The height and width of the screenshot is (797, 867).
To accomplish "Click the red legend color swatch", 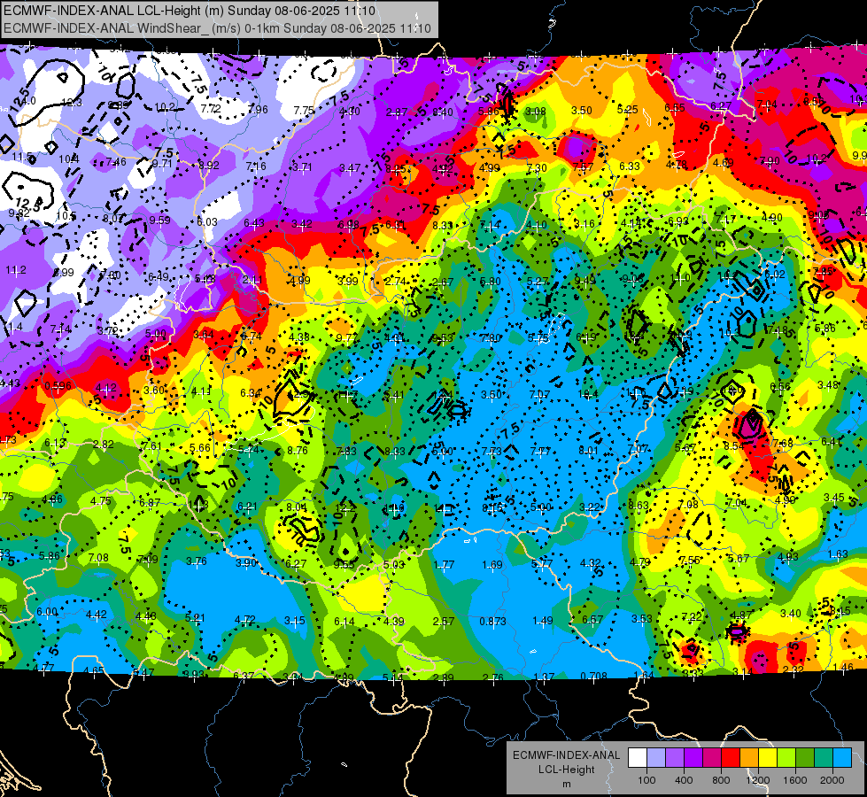I will coord(731,758).
